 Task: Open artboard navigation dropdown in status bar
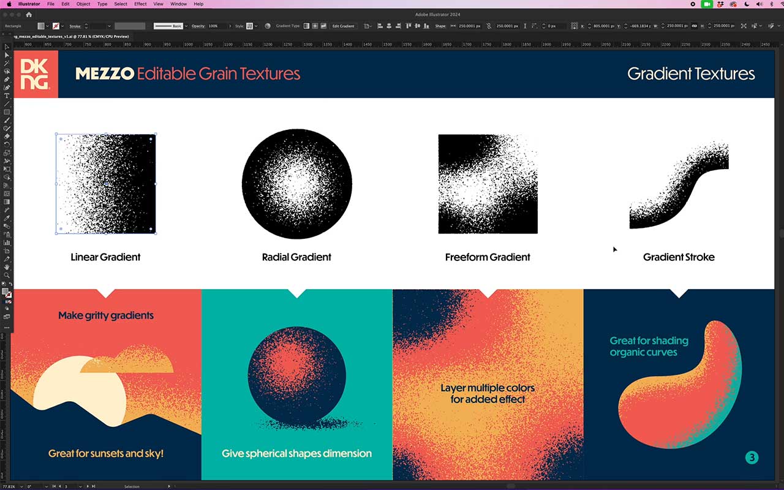pyautogui.click(x=80, y=486)
